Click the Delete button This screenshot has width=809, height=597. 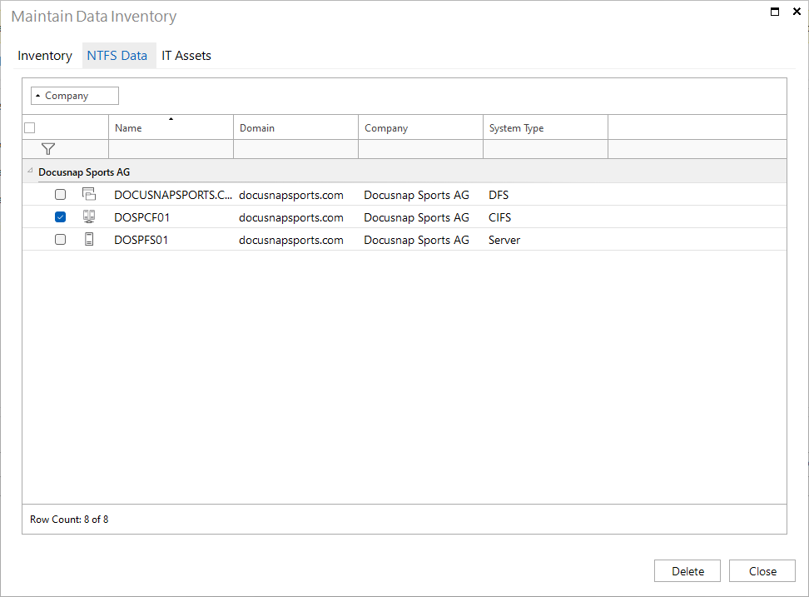point(687,571)
